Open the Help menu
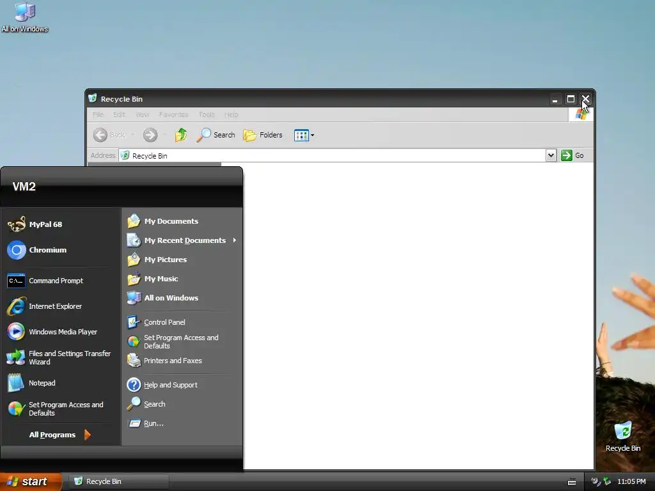The width and height of the screenshot is (655, 491). [x=231, y=114]
